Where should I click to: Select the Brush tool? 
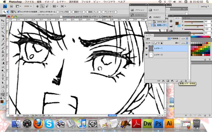tap(3, 48)
